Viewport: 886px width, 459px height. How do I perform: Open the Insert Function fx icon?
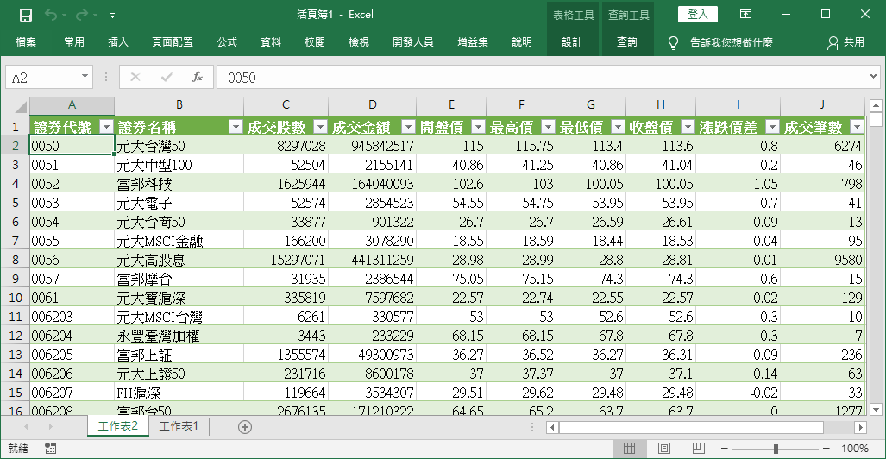pyautogui.click(x=198, y=77)
